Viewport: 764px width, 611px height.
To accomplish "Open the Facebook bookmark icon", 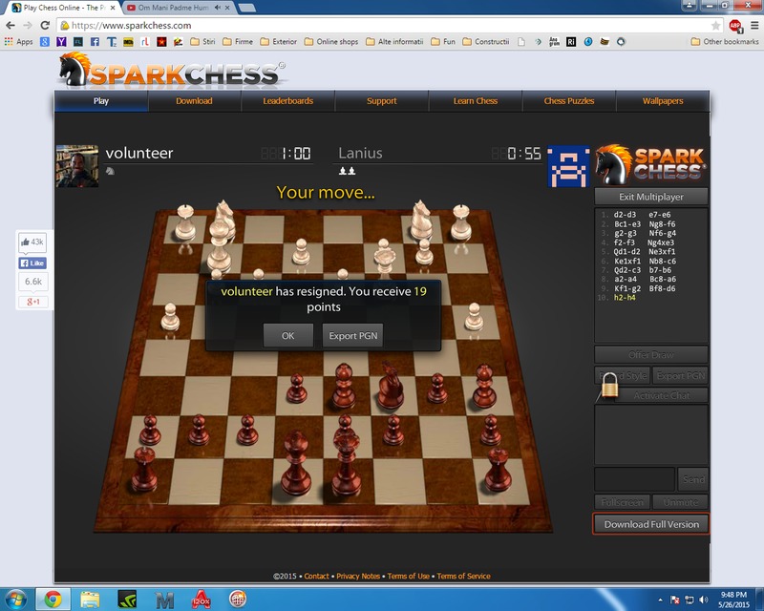I will tap(95, 42).
